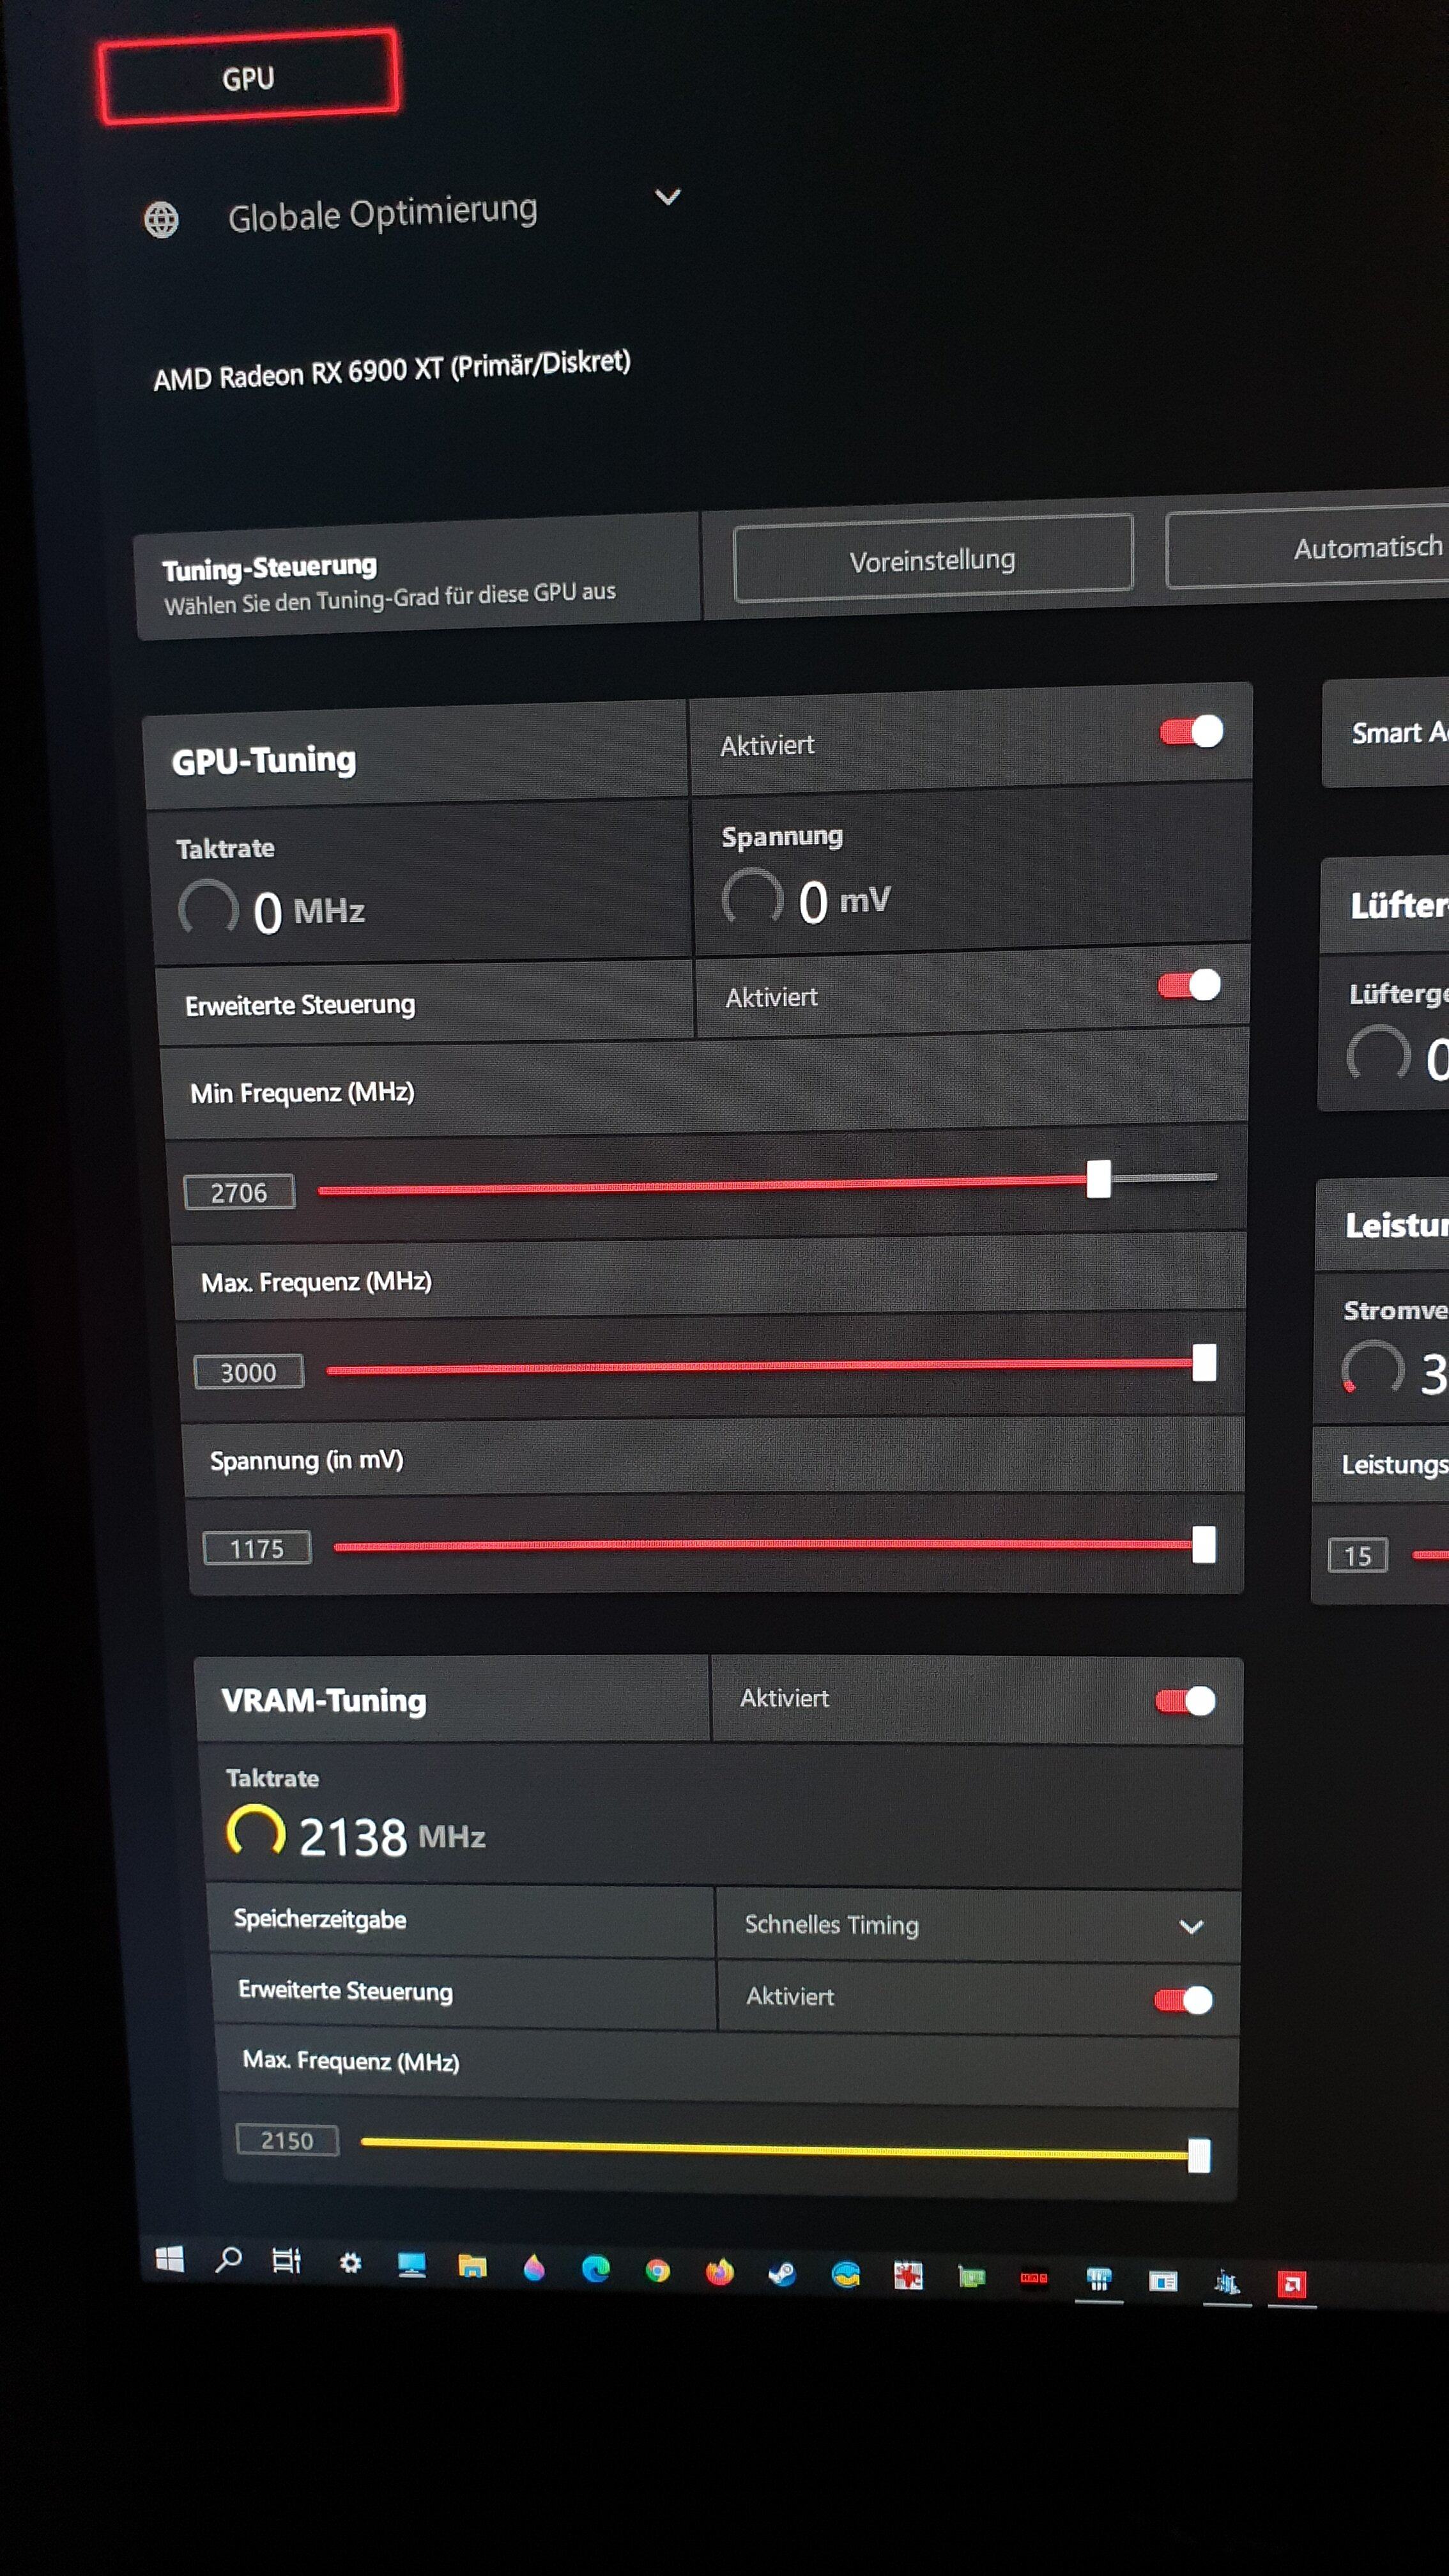1449x2576 pixels.
Task: Launch Google Chrome from the taskbar
Action: click(657, 2270)
